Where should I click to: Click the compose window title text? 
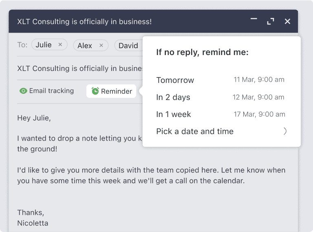[84, 22]
